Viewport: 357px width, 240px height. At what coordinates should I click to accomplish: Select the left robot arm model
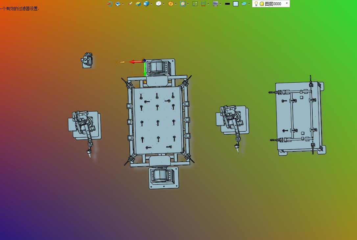84,128
